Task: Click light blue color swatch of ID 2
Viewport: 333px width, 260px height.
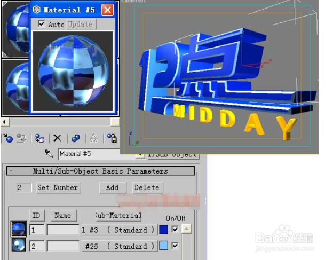Action: coord(164,246)
